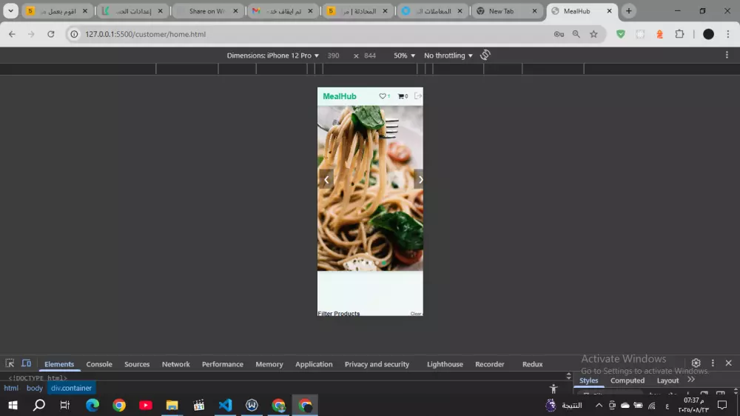Switch to the Network panel
The image size is (740, 416).
tap(176, 364)
